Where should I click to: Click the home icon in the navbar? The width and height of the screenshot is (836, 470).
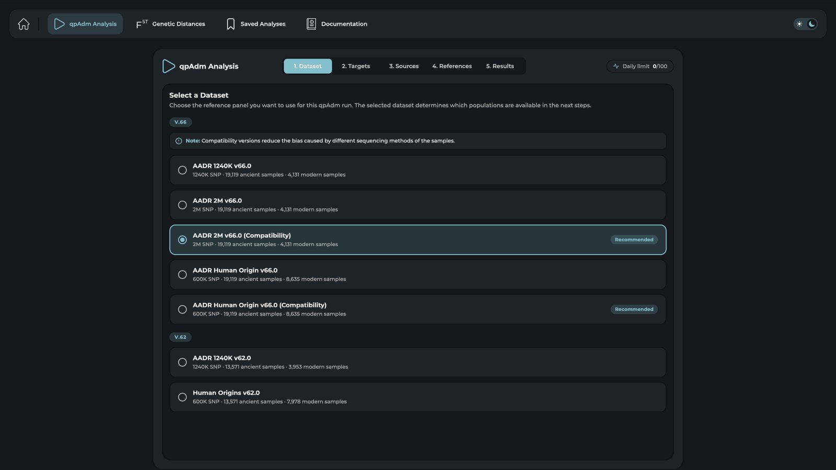(24, 24)
